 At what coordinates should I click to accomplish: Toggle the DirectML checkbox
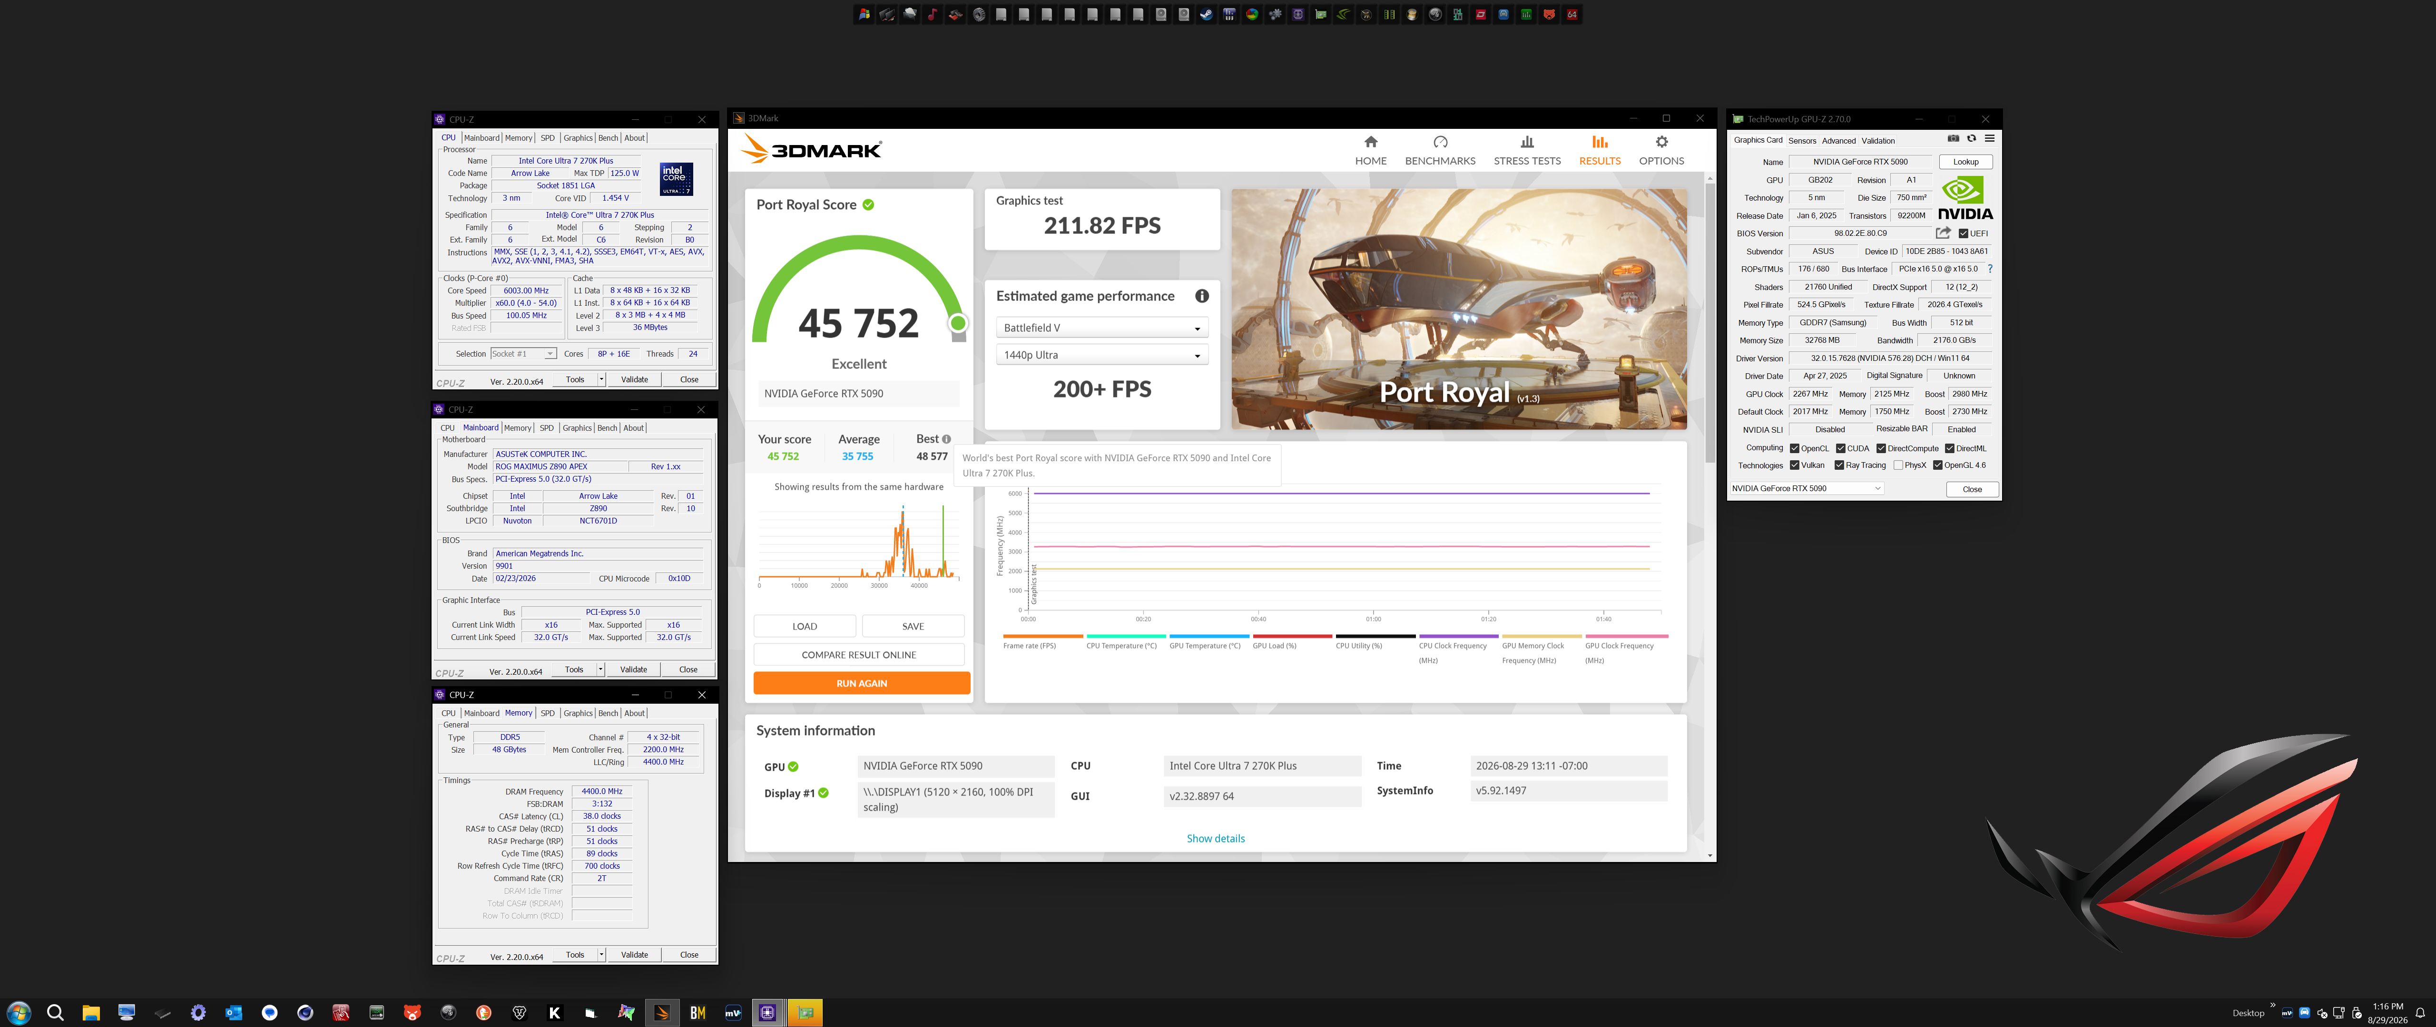point(1949,449)
